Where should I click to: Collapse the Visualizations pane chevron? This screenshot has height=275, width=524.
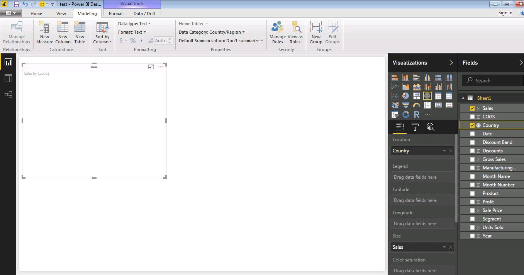tap(451, 63)
